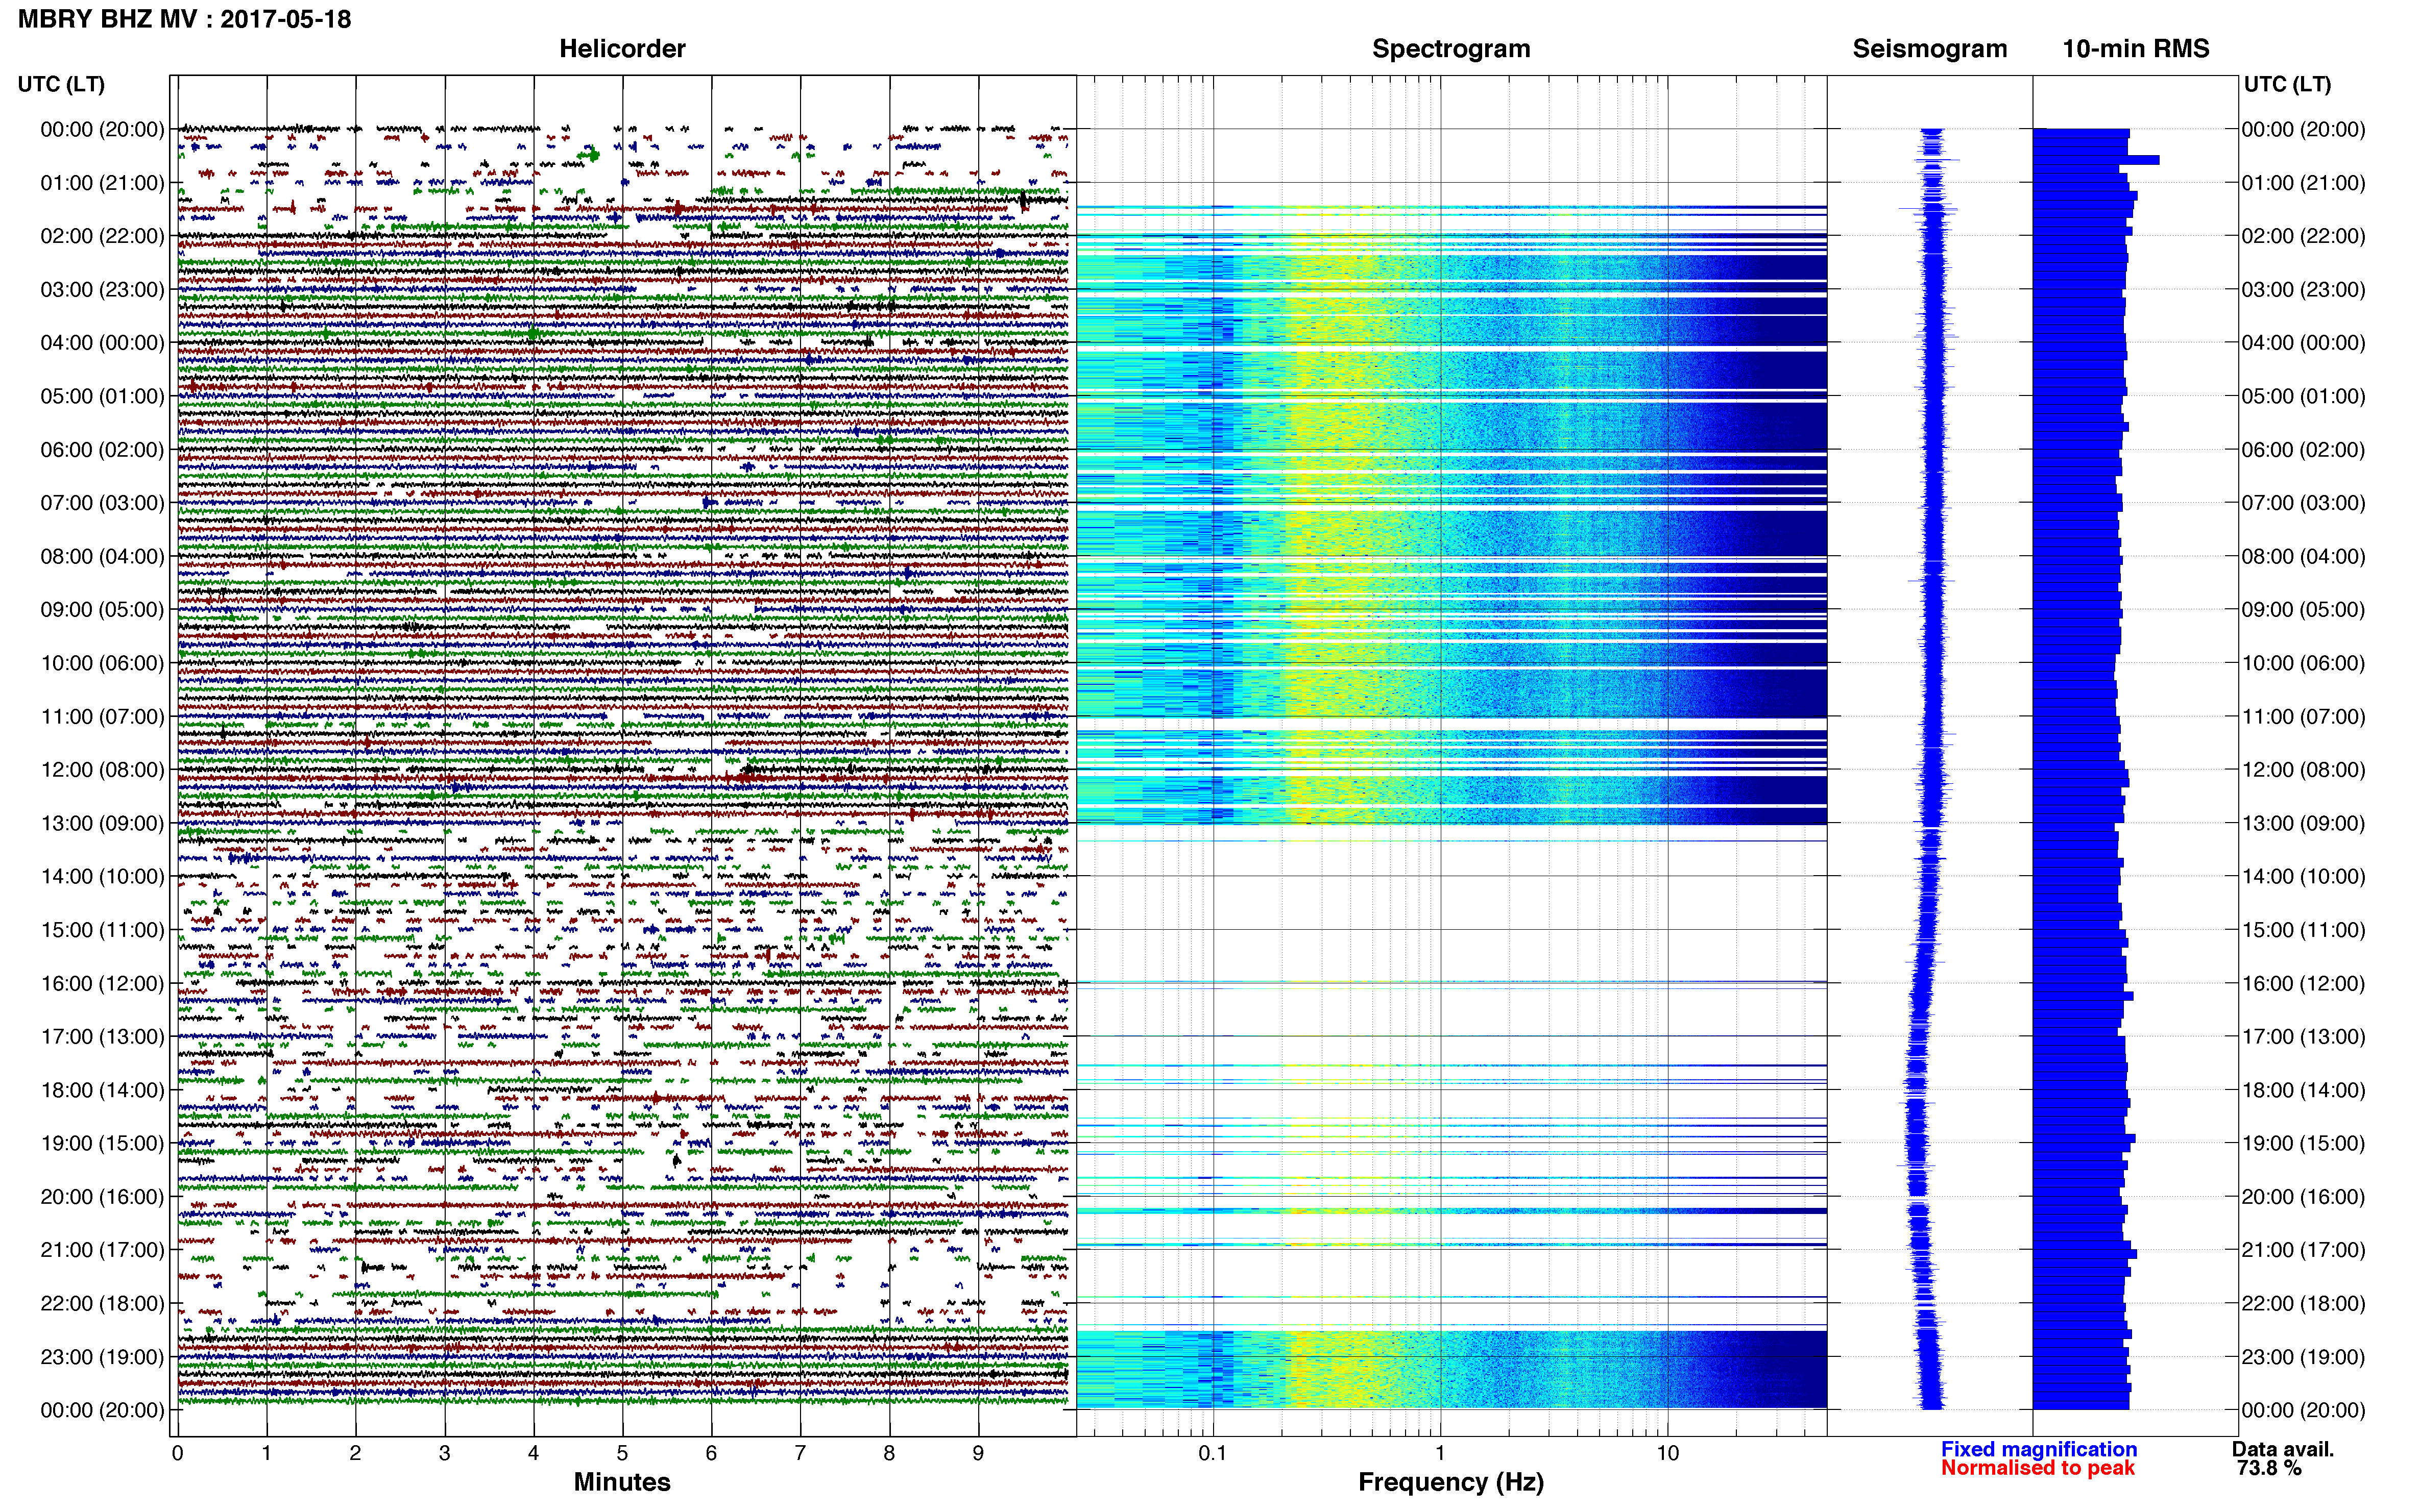Click the left '01:00 (21:00)' time label
Viewport: 2420px width, 1512px height.
[102, 183]
